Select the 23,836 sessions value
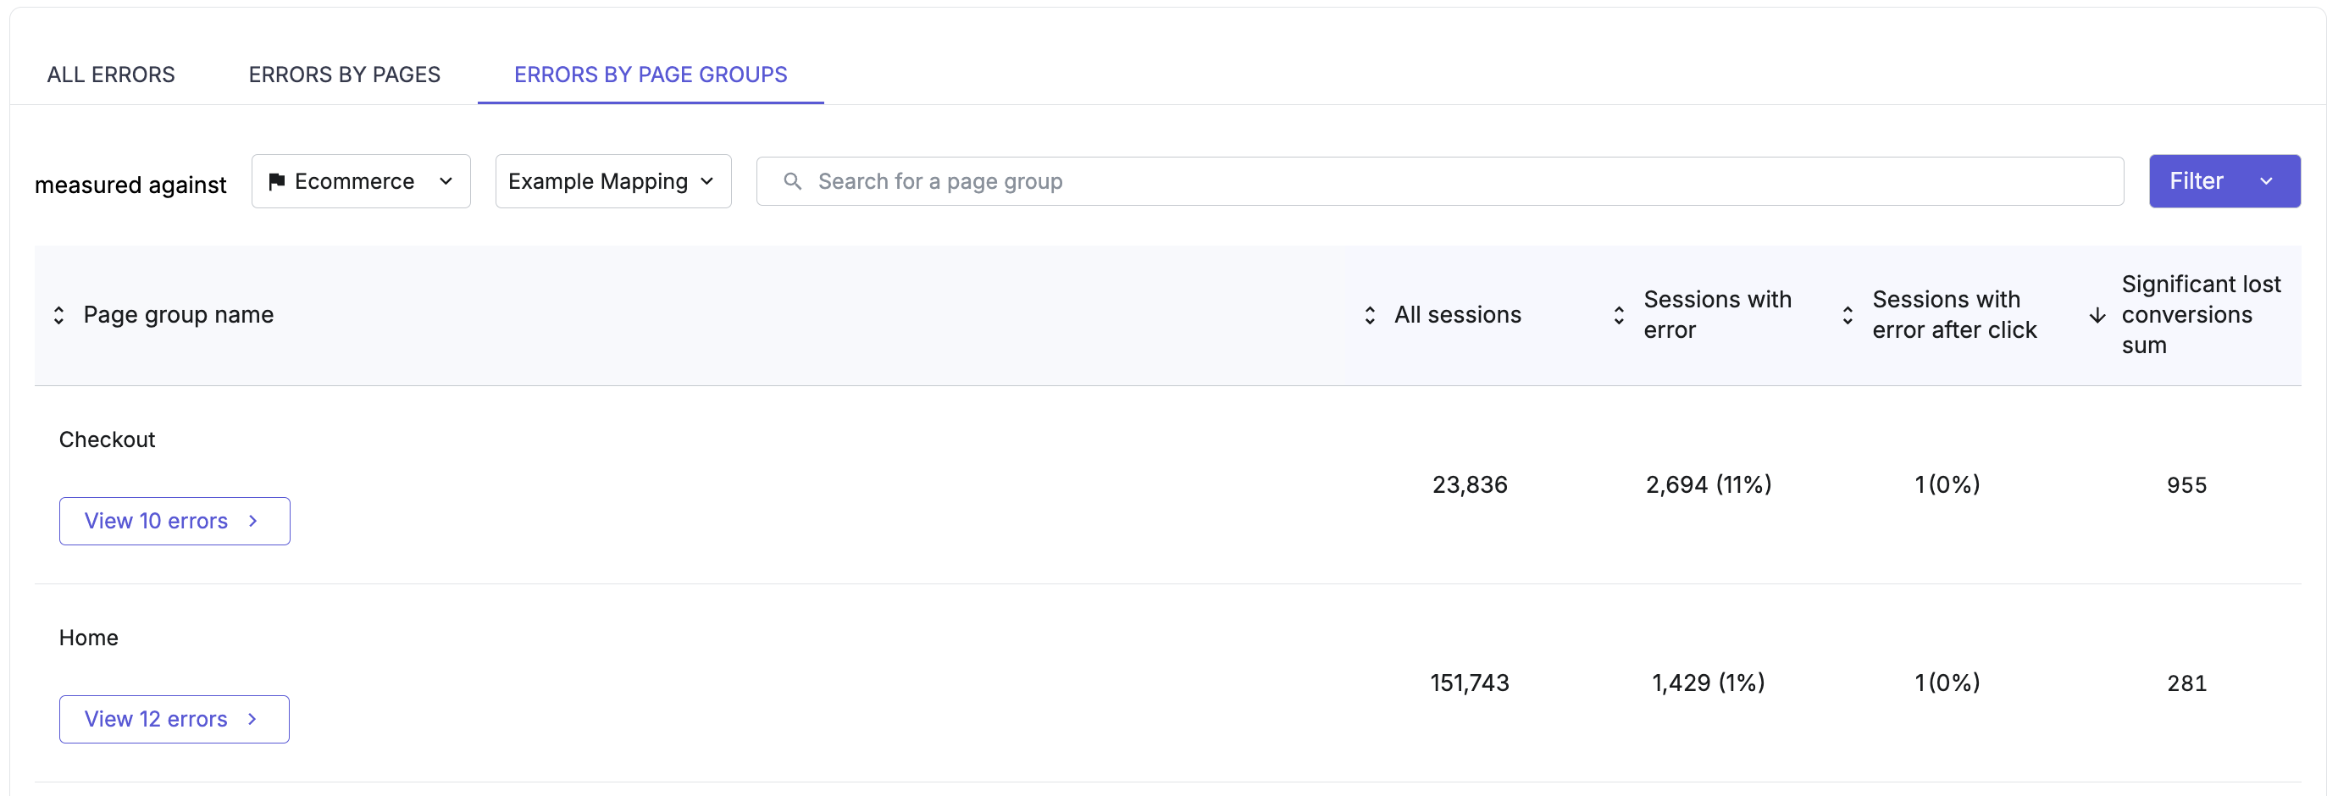The height and width of the screenshot is (796, 2338). coord(1470,484)
